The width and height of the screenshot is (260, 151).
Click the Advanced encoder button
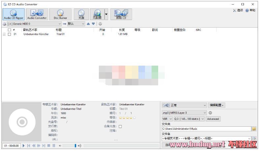tap(213, 119)
